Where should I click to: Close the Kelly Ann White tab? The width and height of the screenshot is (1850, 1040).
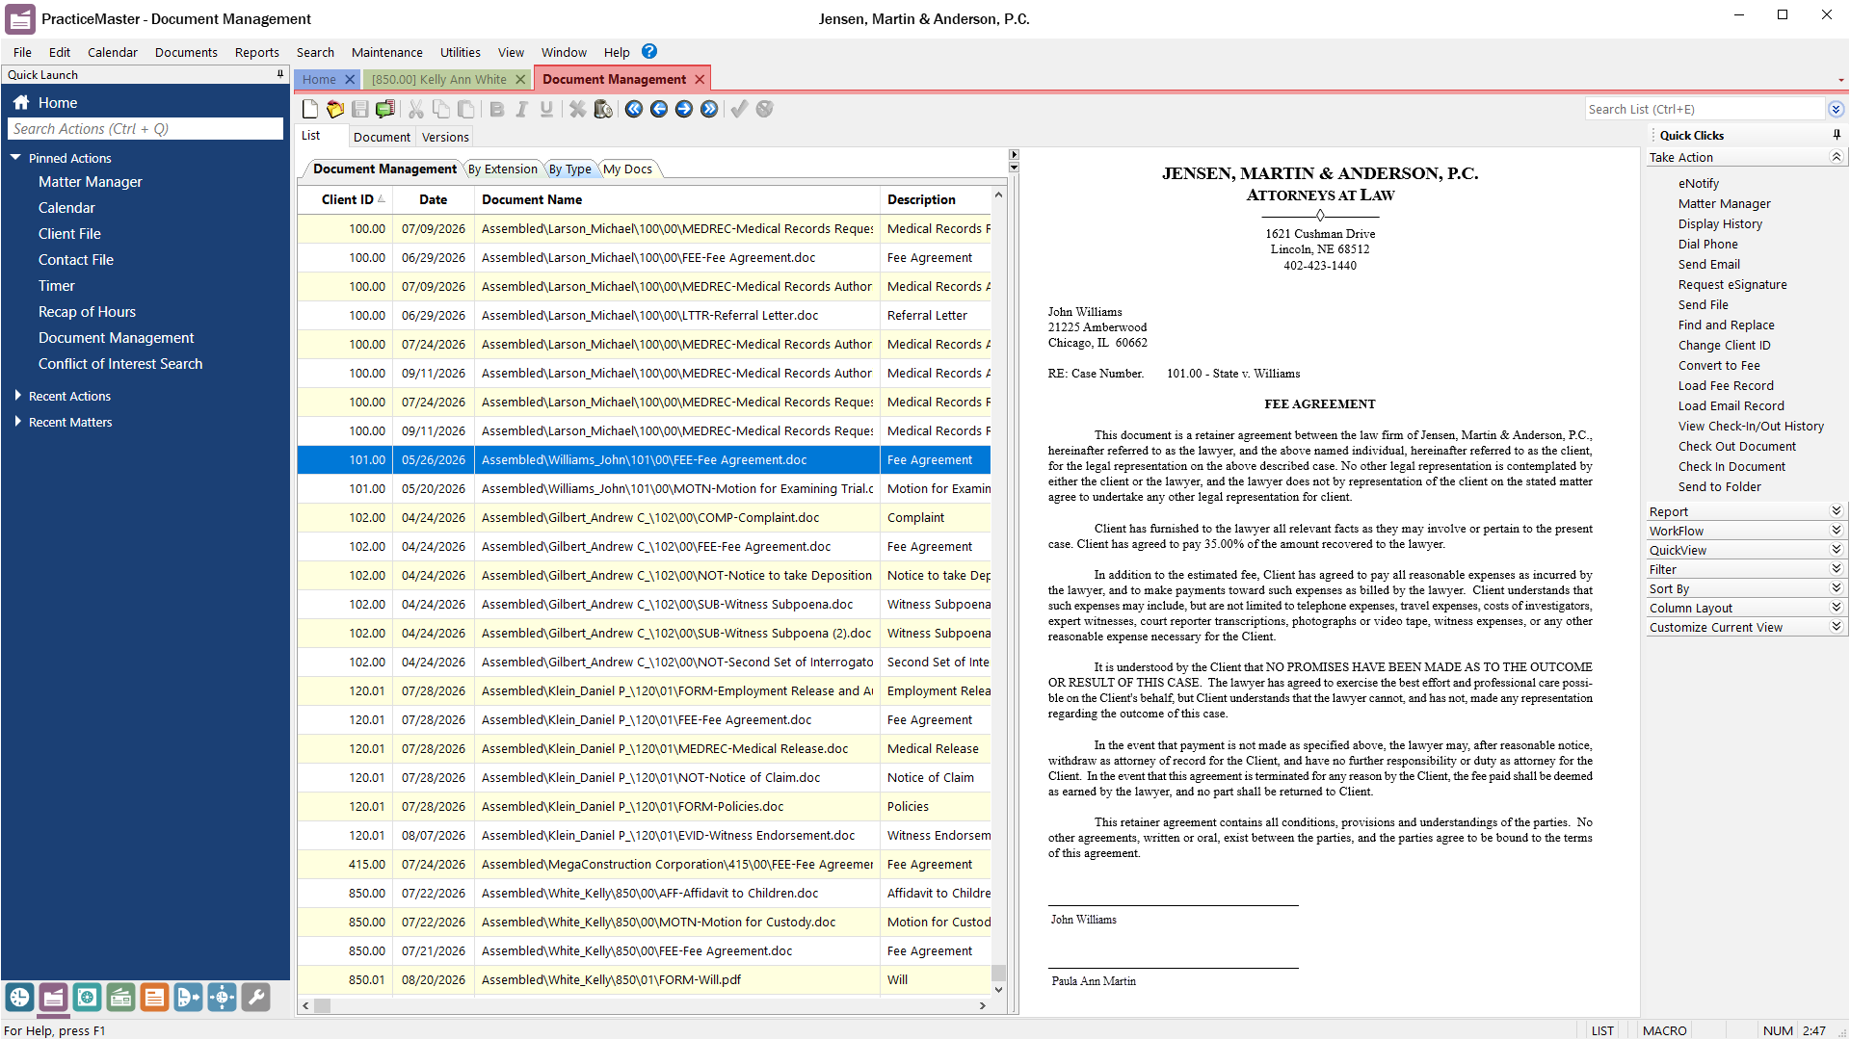(520, 79)
